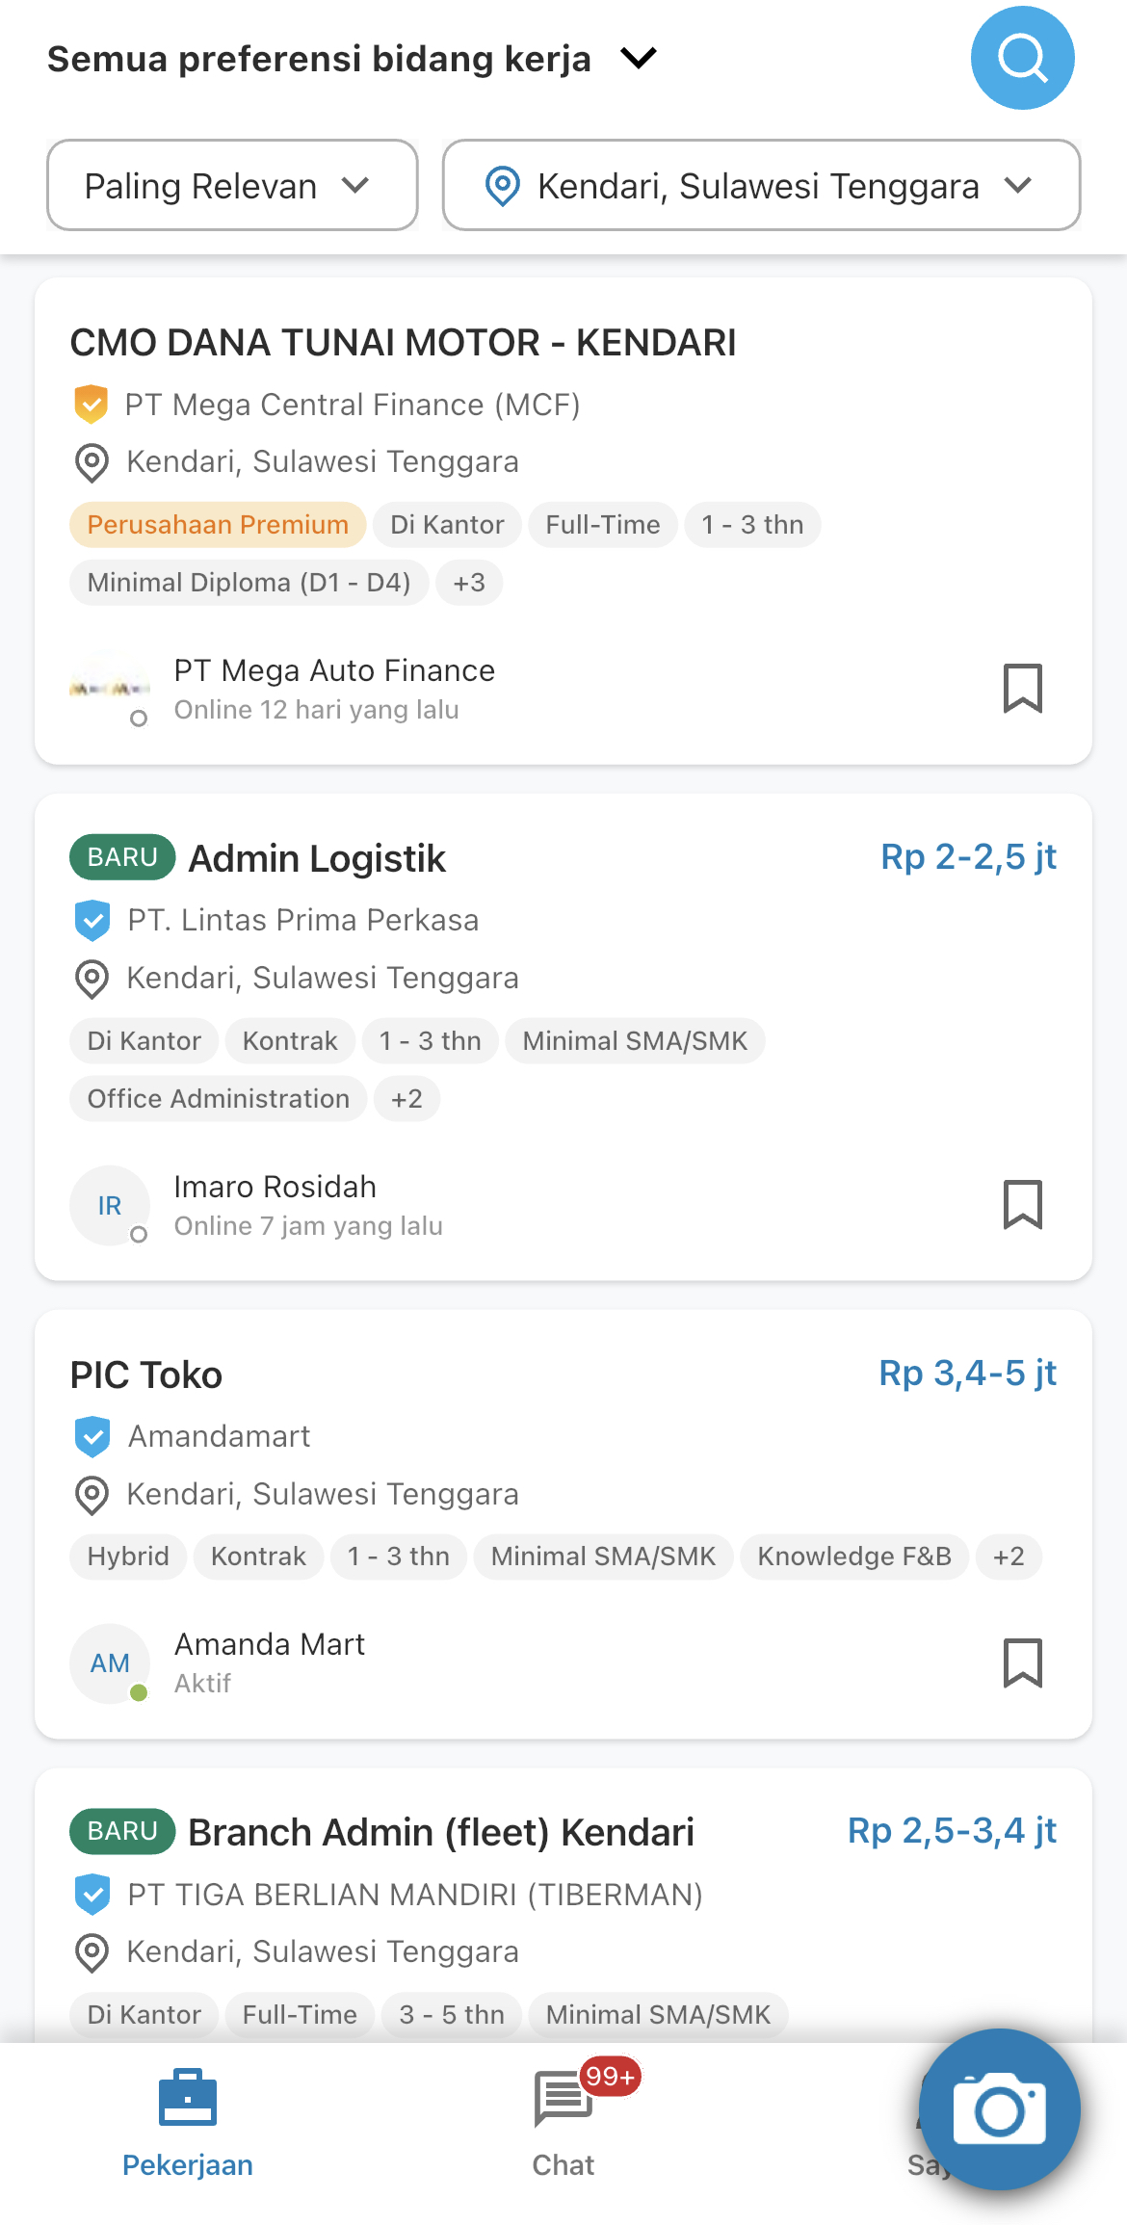
Task: Open the floating camera button
Action: point(1000,2109)
